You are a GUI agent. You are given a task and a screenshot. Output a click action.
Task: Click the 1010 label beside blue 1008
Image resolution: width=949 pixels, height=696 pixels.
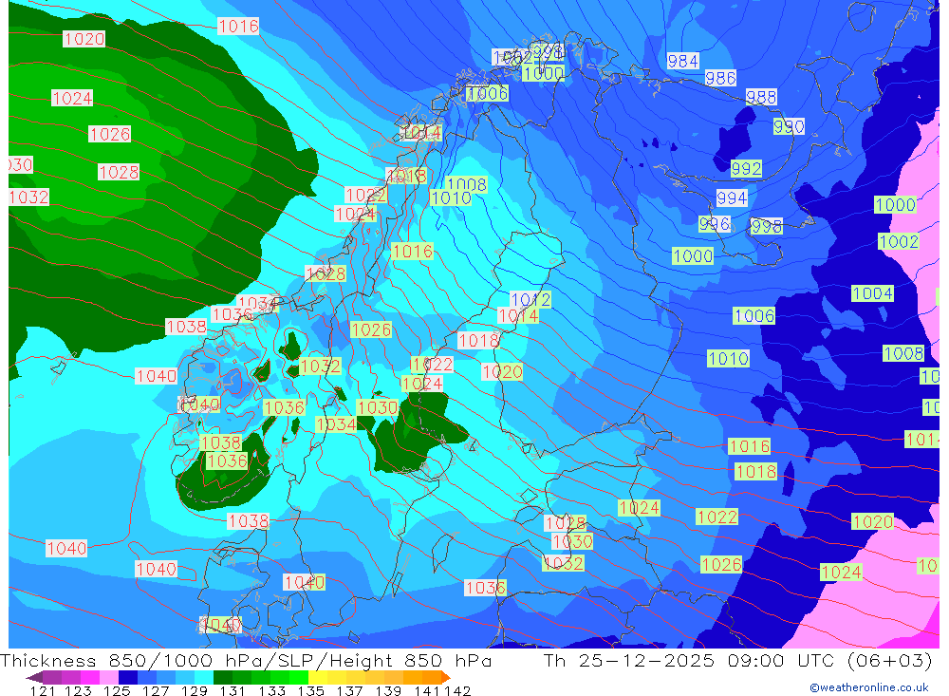[451, 198]
